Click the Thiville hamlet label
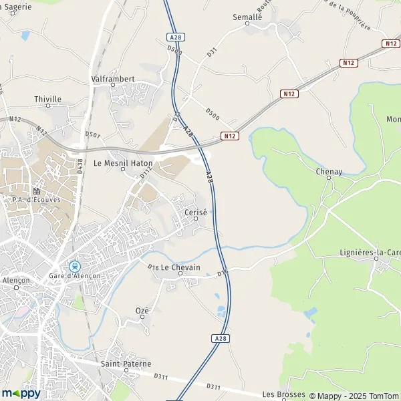The height and width of the screenshot is (401, 401). (x=48, y=99)
